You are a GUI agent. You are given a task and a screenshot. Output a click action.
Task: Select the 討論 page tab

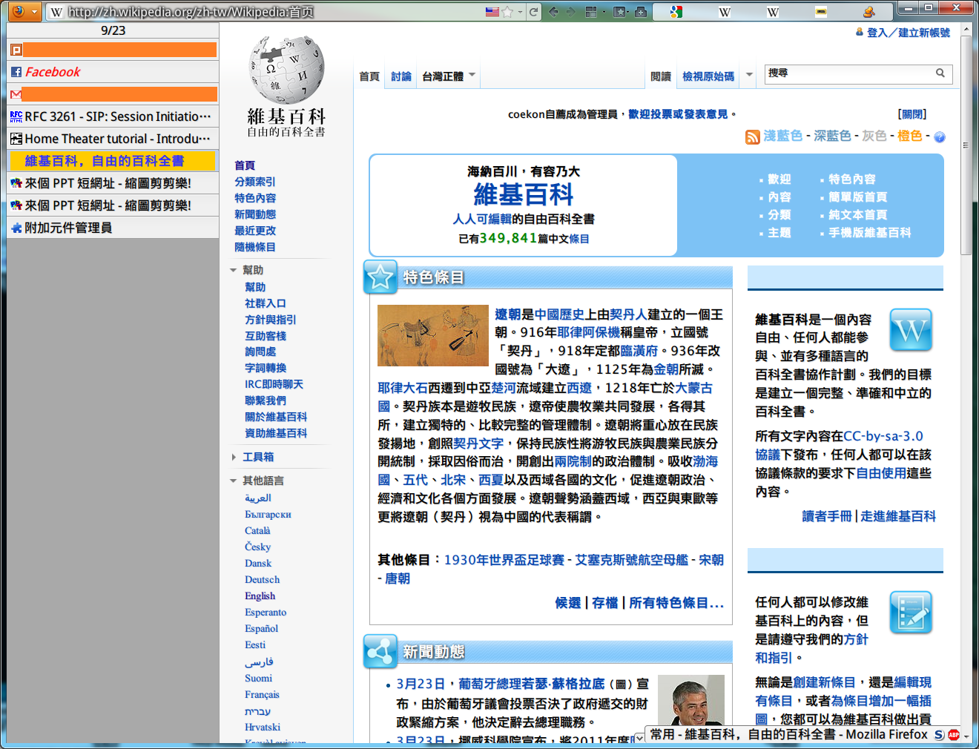pyautogui.click(x=400, y=76)
